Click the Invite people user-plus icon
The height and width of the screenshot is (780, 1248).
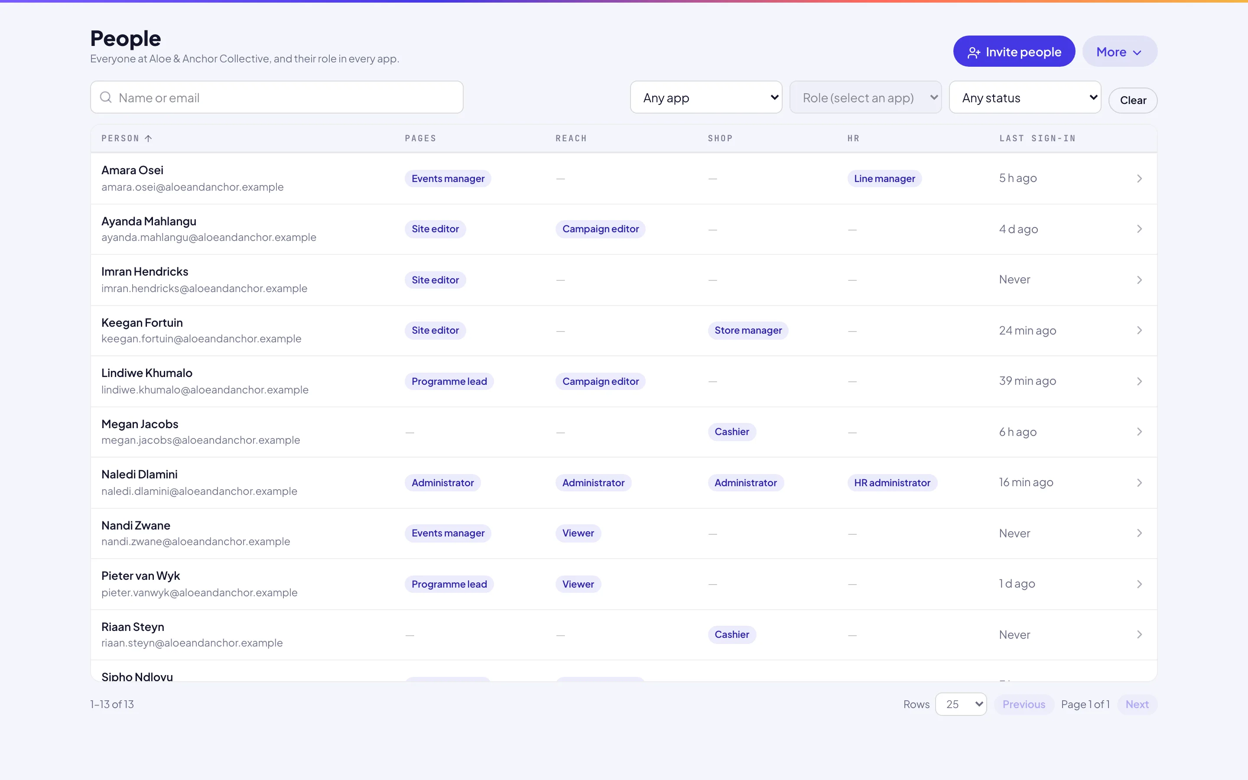[974, 52]
